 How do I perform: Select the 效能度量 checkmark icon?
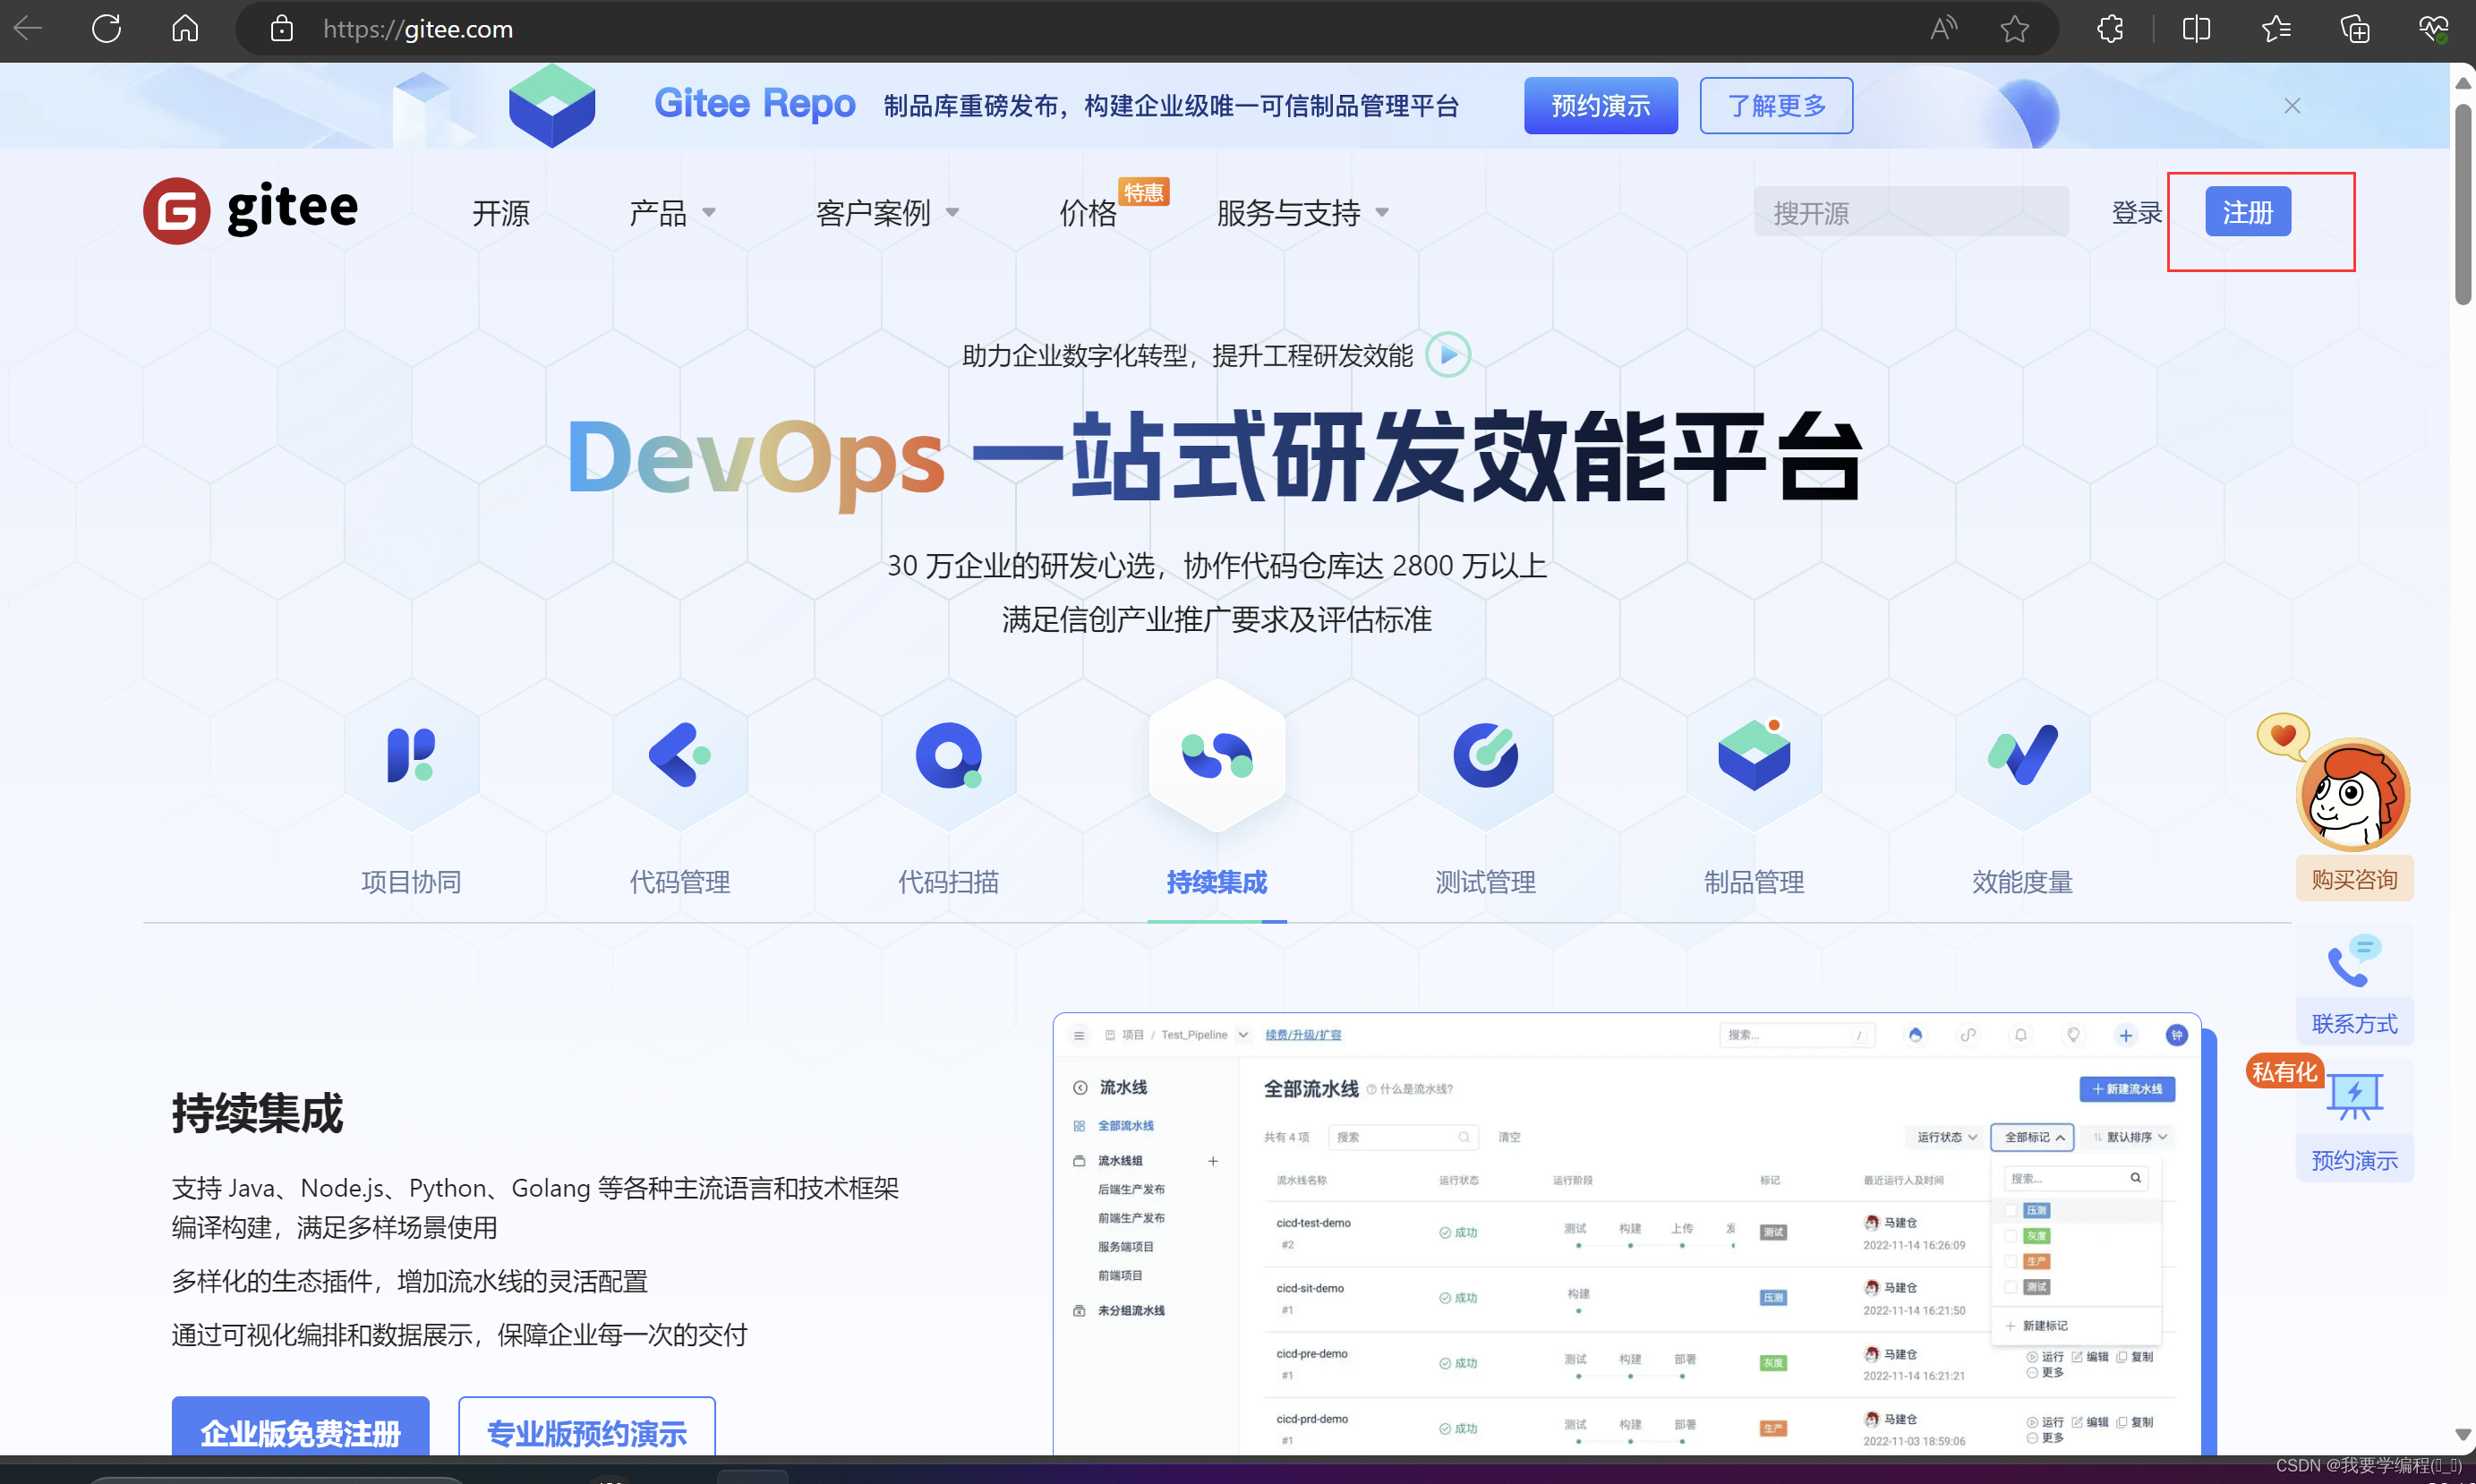2022,755
